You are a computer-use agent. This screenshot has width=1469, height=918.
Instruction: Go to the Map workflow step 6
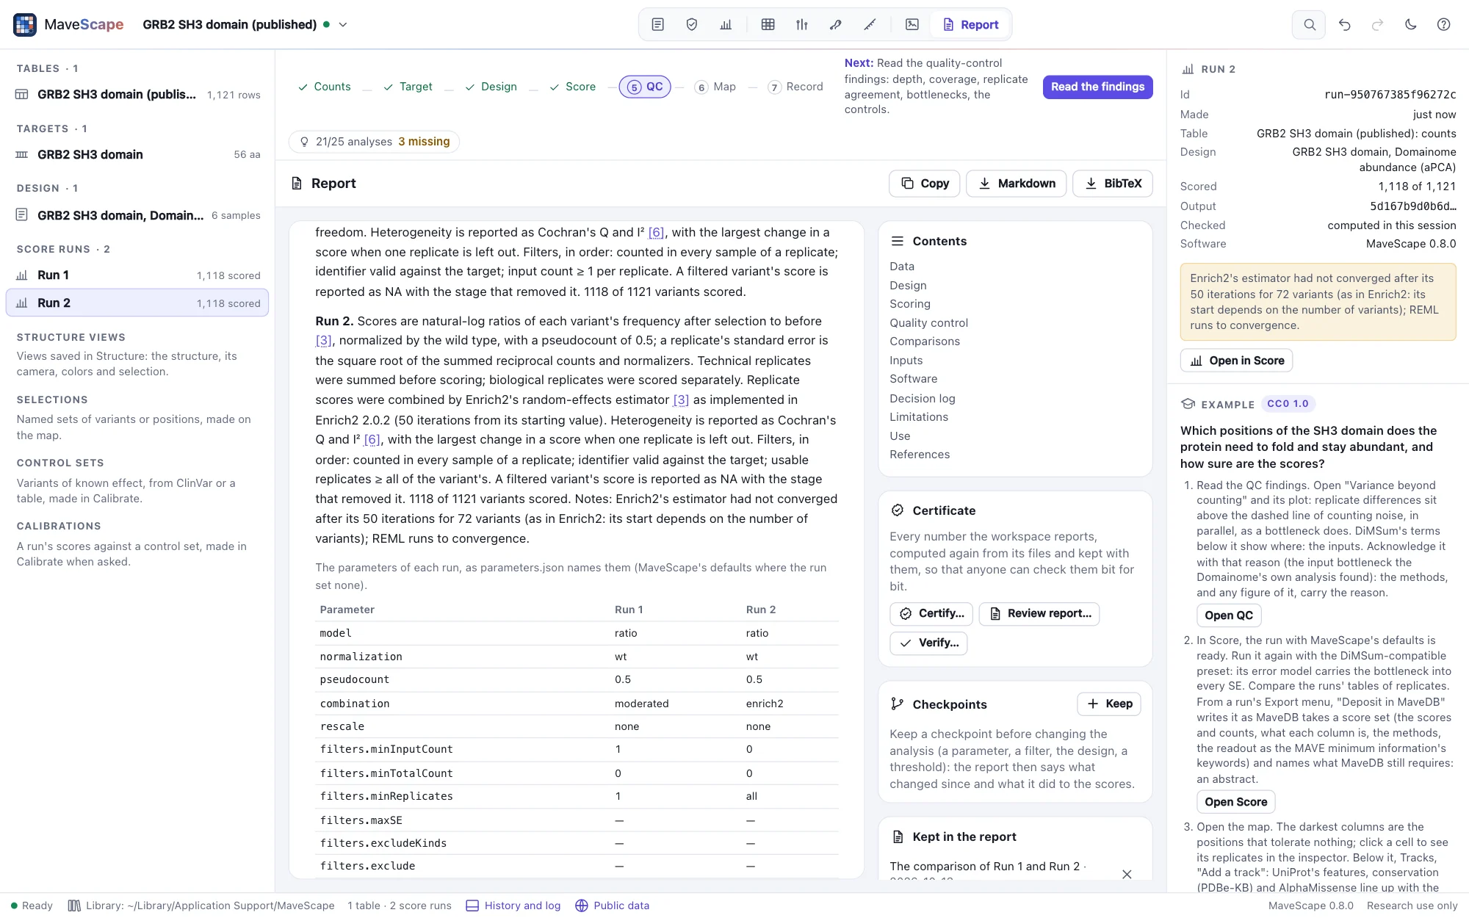point(715,87)
